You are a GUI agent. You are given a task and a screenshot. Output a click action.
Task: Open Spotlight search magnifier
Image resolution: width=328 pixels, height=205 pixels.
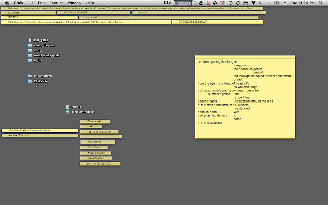point(320,3)
